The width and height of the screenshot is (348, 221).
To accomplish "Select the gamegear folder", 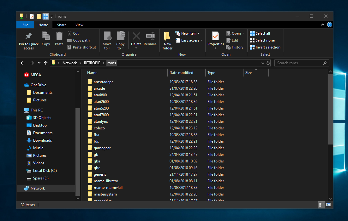I will pos(99,148).
